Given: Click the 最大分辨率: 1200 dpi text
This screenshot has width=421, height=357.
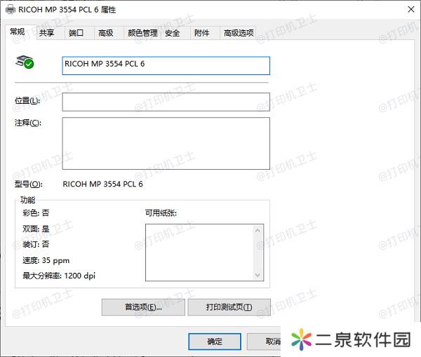Looking at the screenshot, I should (x=59, y=276).
